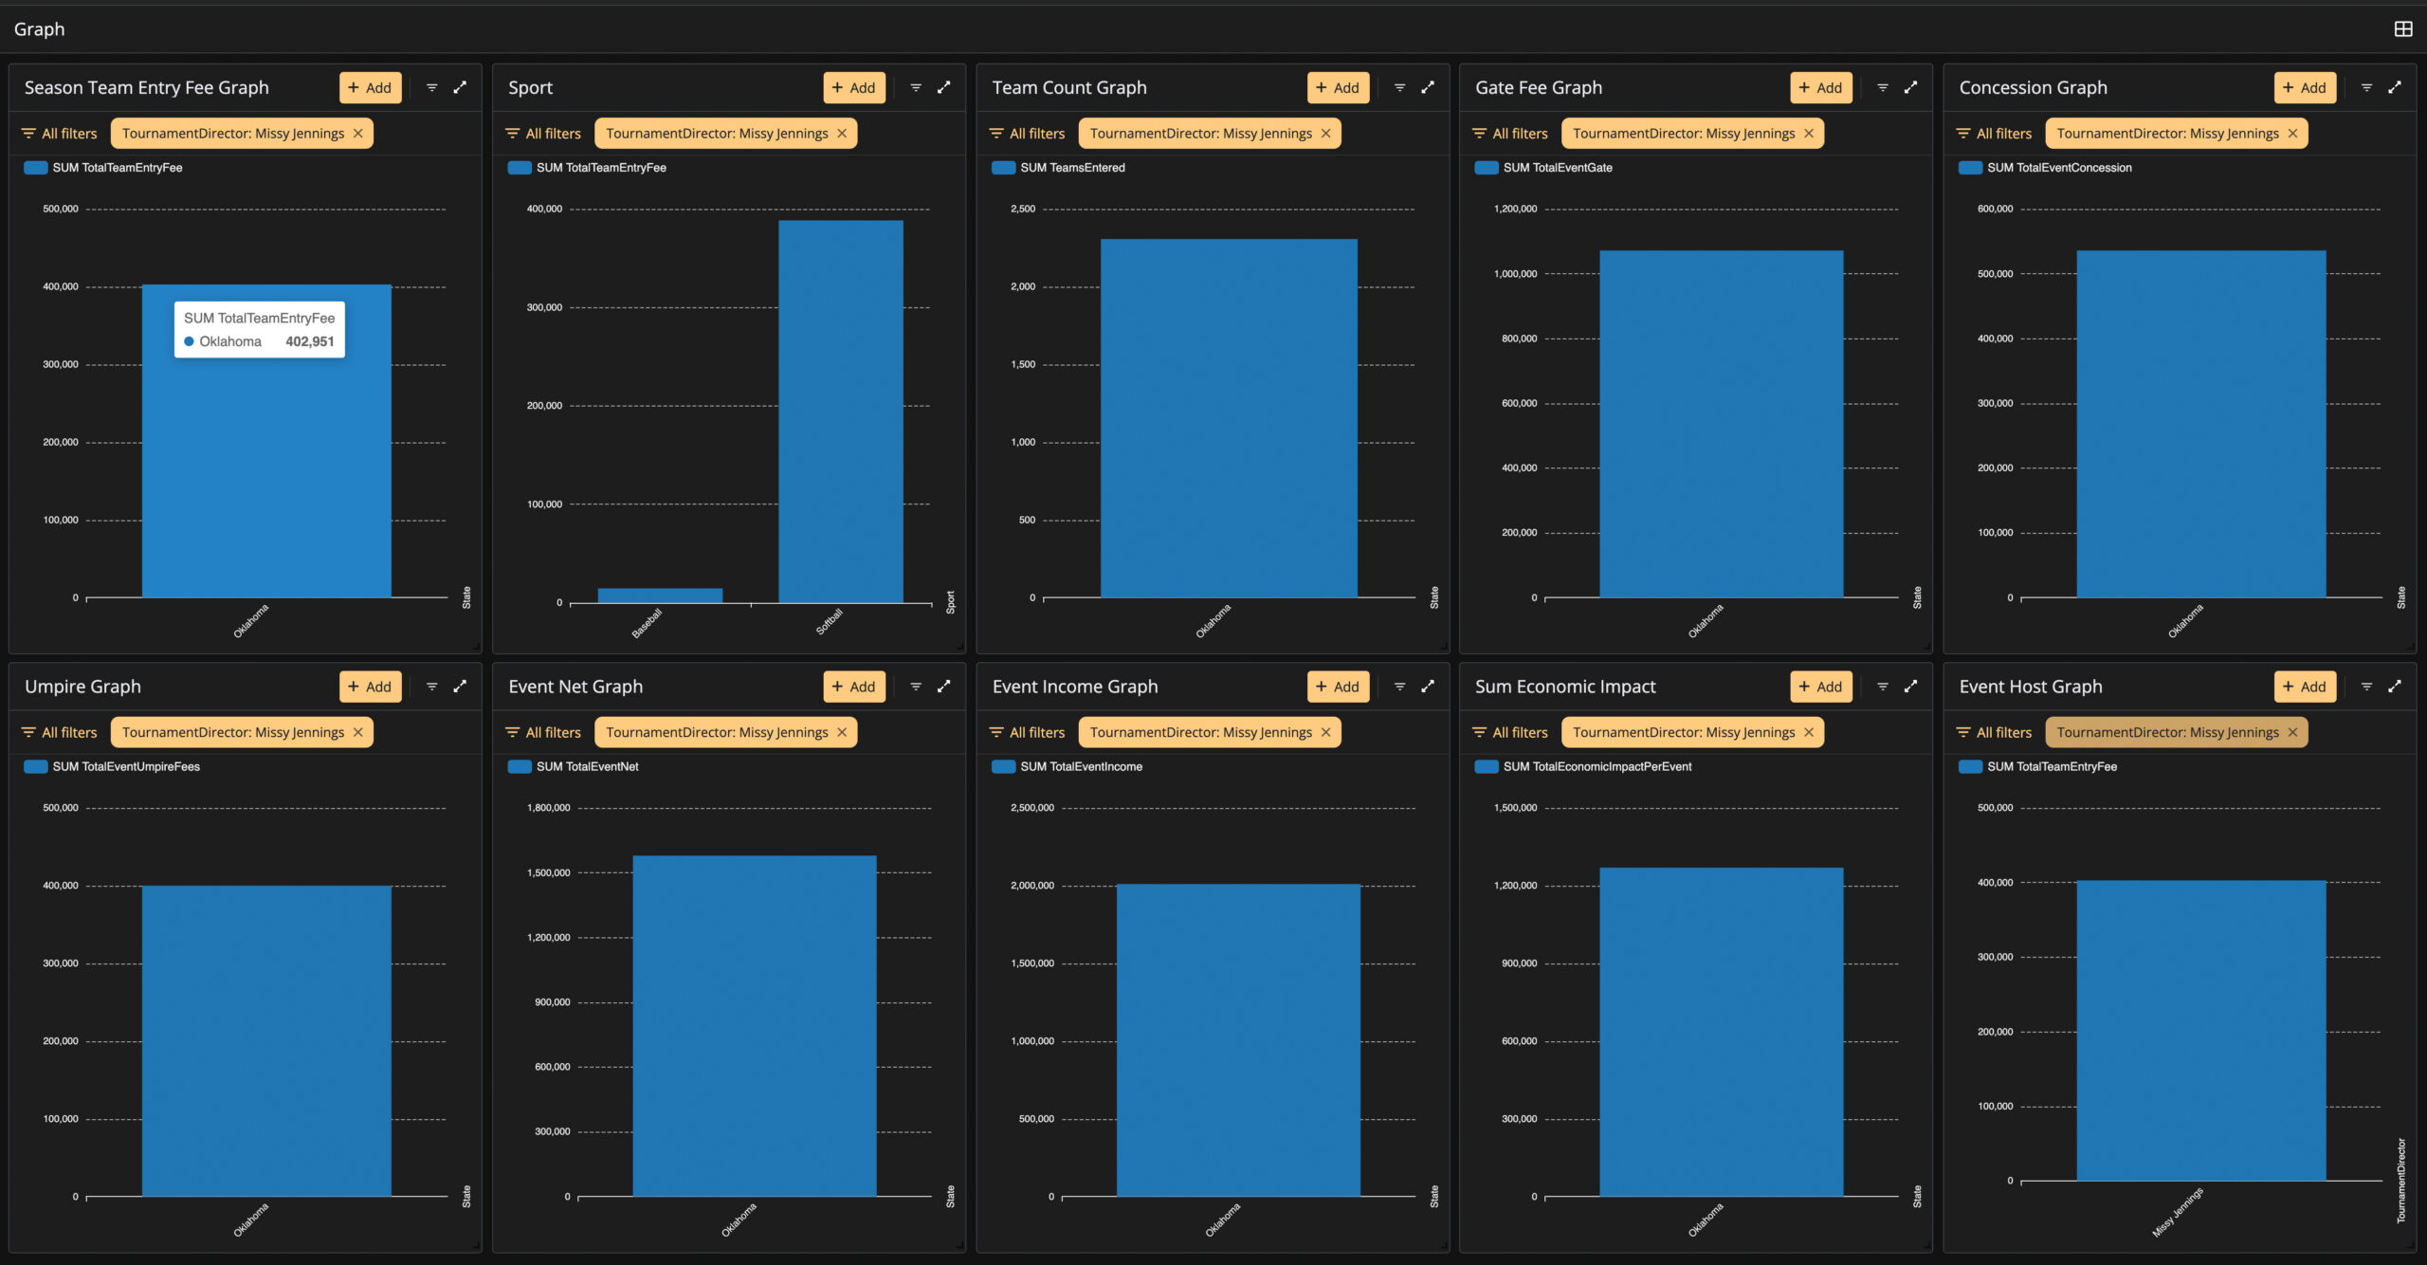This screenshot has width=2427, height=1265.
Task: Remove TournamentDirector filter in Concession Graph
Action: tap(2292, 134)
